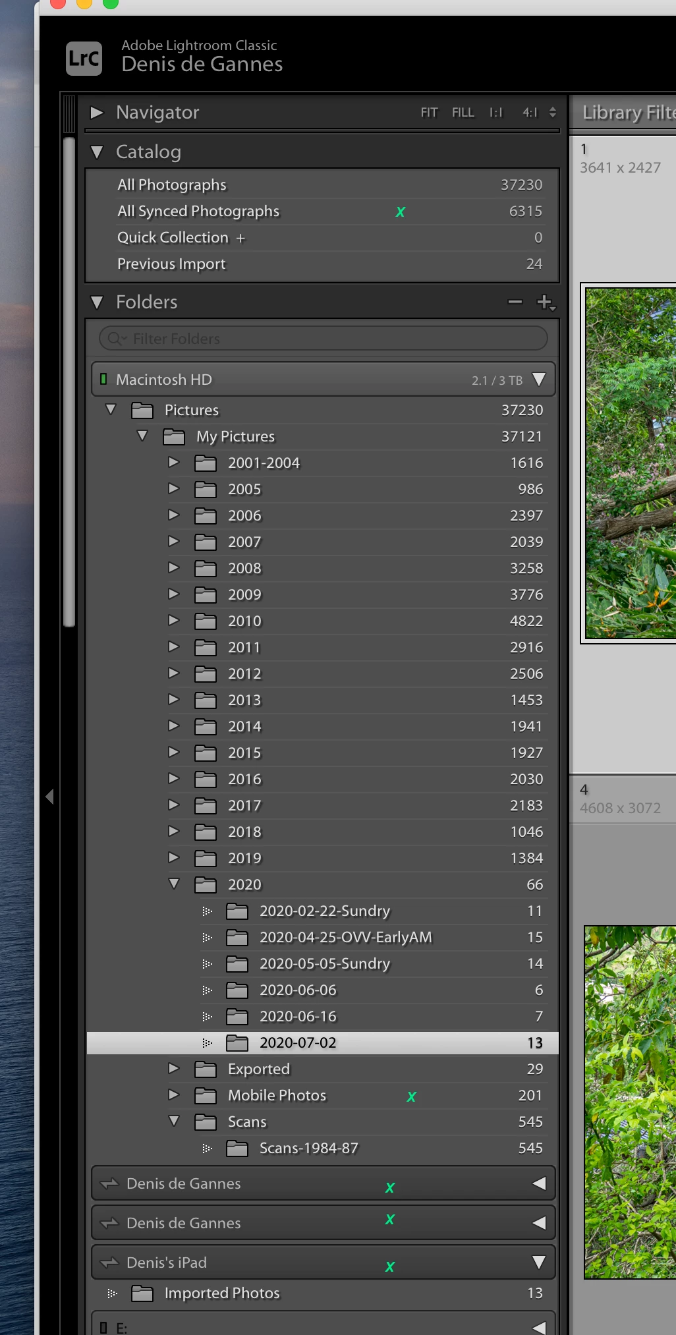Image resolution: width=676 pixels, height=1335 pixels.
Task: Open folder 2020-06-16
Action: coord(322,1017)
